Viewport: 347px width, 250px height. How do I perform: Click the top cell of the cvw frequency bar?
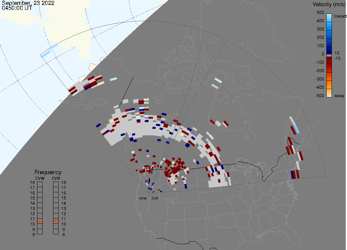point(40,184)
